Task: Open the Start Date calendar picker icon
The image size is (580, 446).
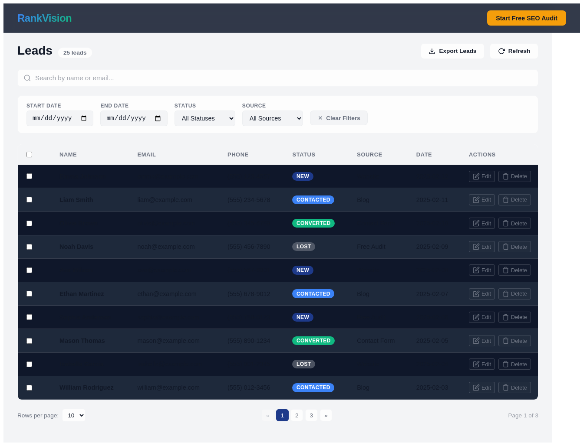Action: [x=84, y=118]
